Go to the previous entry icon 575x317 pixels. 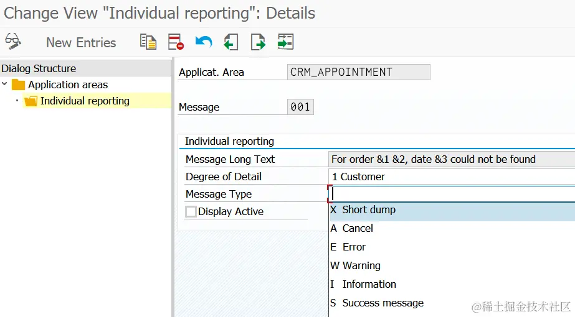click(230, 42)
